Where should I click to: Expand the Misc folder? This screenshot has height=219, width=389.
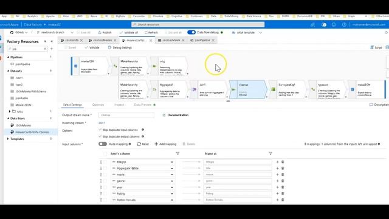tap(10, 111)
